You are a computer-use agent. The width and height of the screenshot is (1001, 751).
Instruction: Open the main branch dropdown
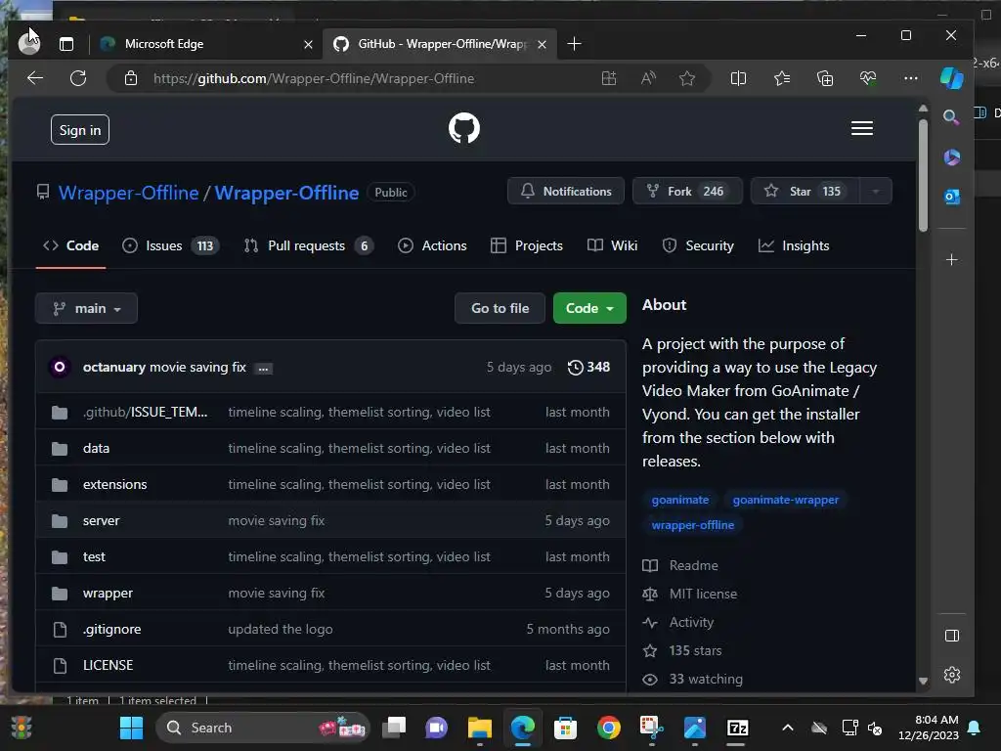pos(86,308)
